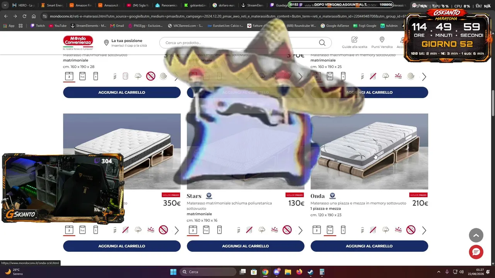
Task: Open the Onda mattress product image
Action: coord(369,151)
